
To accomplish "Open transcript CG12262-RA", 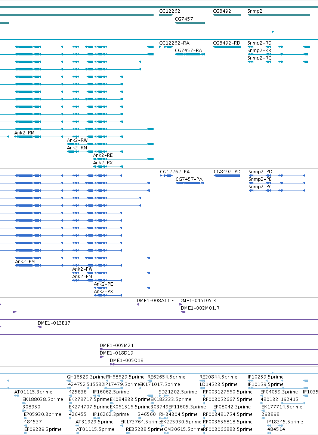I will [174, 43].
